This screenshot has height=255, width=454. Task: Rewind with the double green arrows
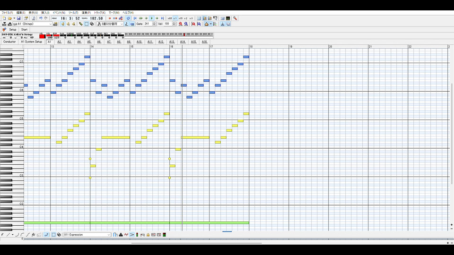pos(140,18)
